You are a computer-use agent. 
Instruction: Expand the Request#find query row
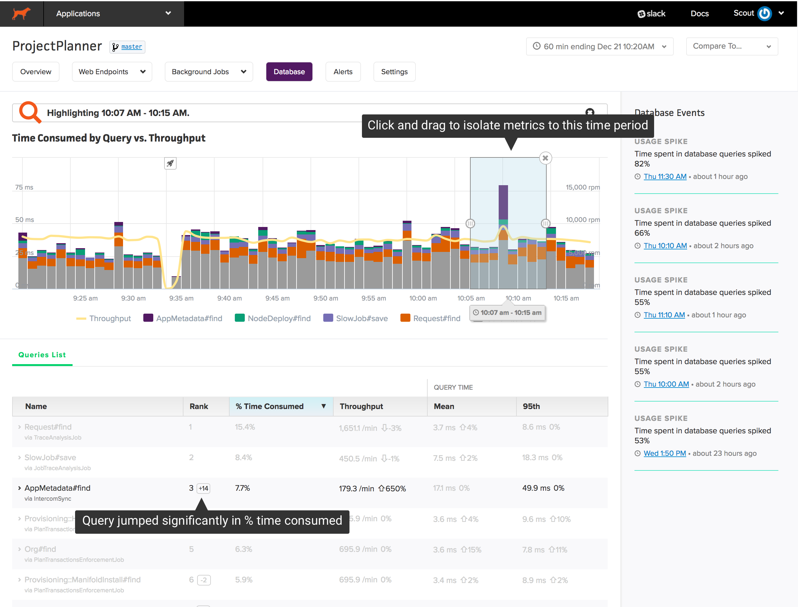coord(20,427)
